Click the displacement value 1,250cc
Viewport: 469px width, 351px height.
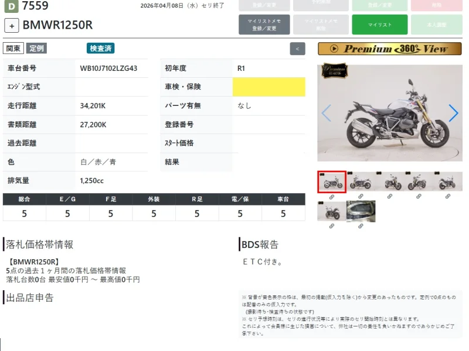pos(92,181)
